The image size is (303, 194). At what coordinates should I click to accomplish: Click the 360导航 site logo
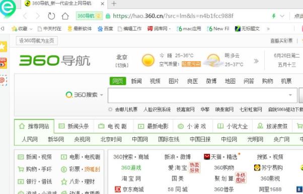pos(55,61)
